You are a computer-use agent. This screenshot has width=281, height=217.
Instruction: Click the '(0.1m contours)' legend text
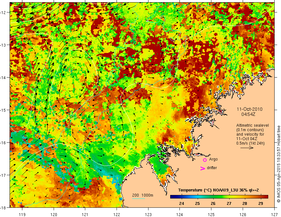point(250,130)
